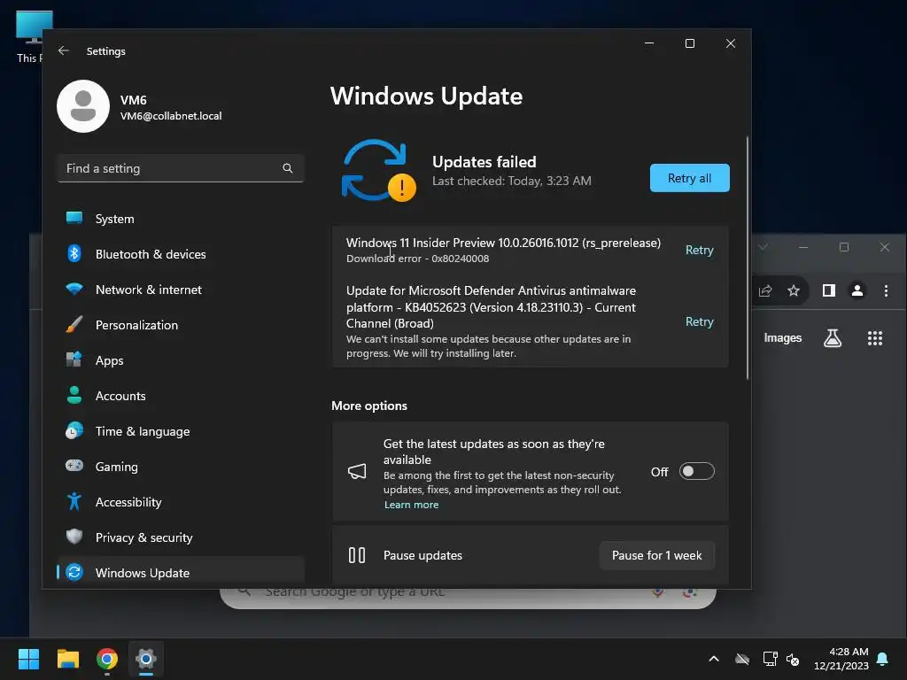Open Personalization settings
The image size is (907, 680).
coord(181,325)
